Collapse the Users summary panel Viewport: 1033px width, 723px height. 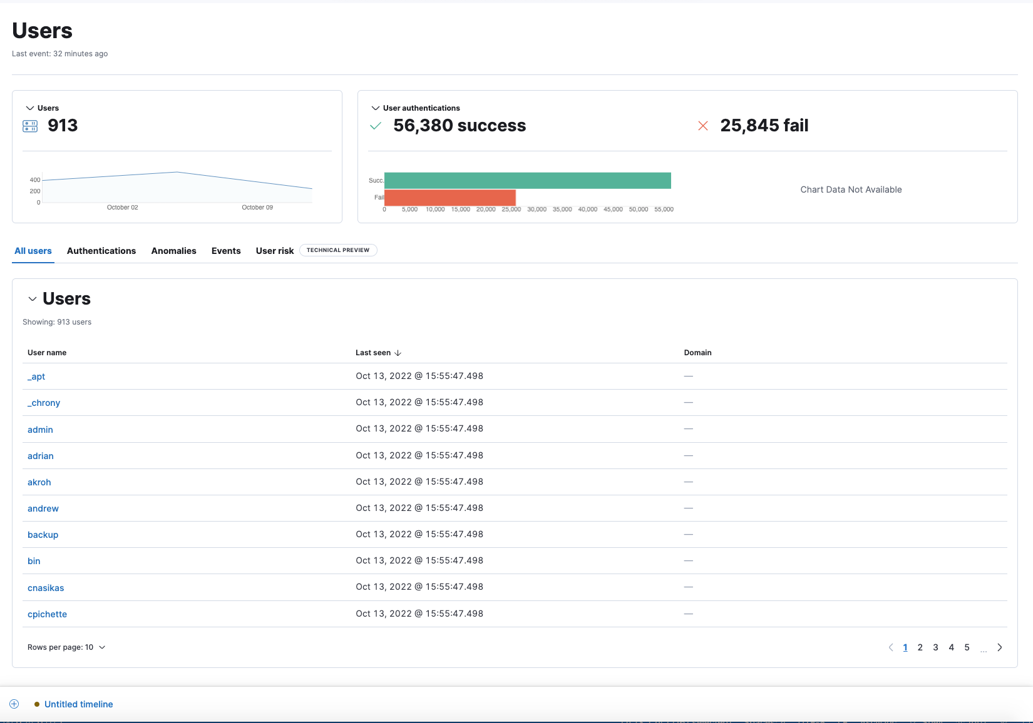[x=29, y=108]
